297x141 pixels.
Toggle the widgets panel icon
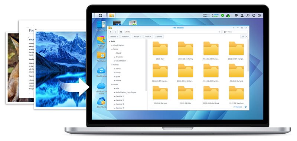(x=259, y=16)
